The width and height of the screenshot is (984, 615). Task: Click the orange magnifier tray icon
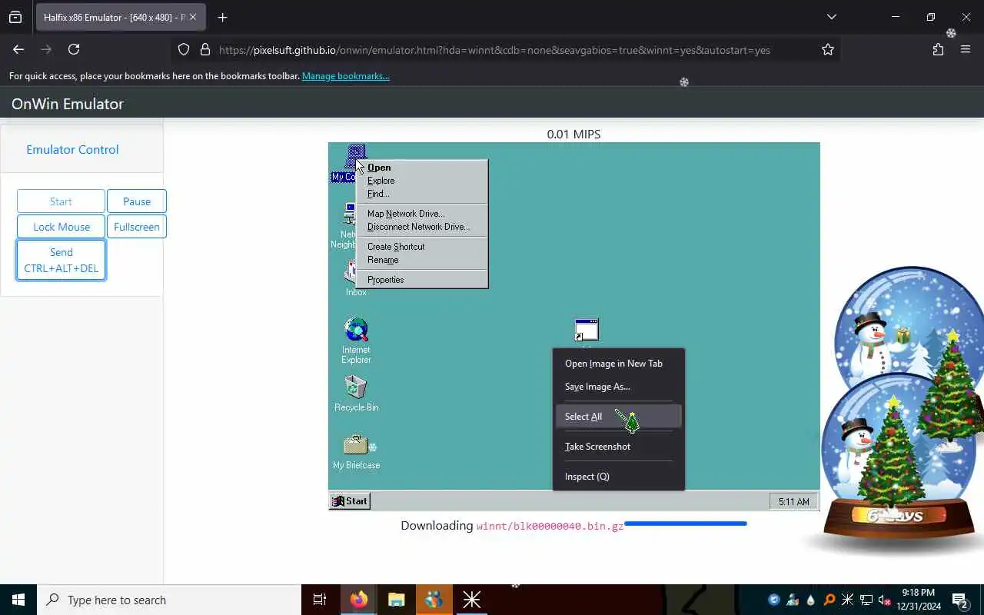point(829,600)
